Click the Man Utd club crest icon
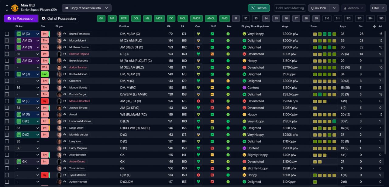389x187 pixels. coord(15,8)
